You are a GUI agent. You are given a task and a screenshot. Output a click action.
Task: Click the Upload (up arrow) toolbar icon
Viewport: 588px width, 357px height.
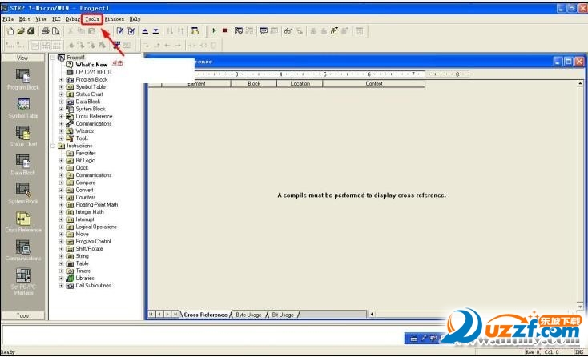145,31
